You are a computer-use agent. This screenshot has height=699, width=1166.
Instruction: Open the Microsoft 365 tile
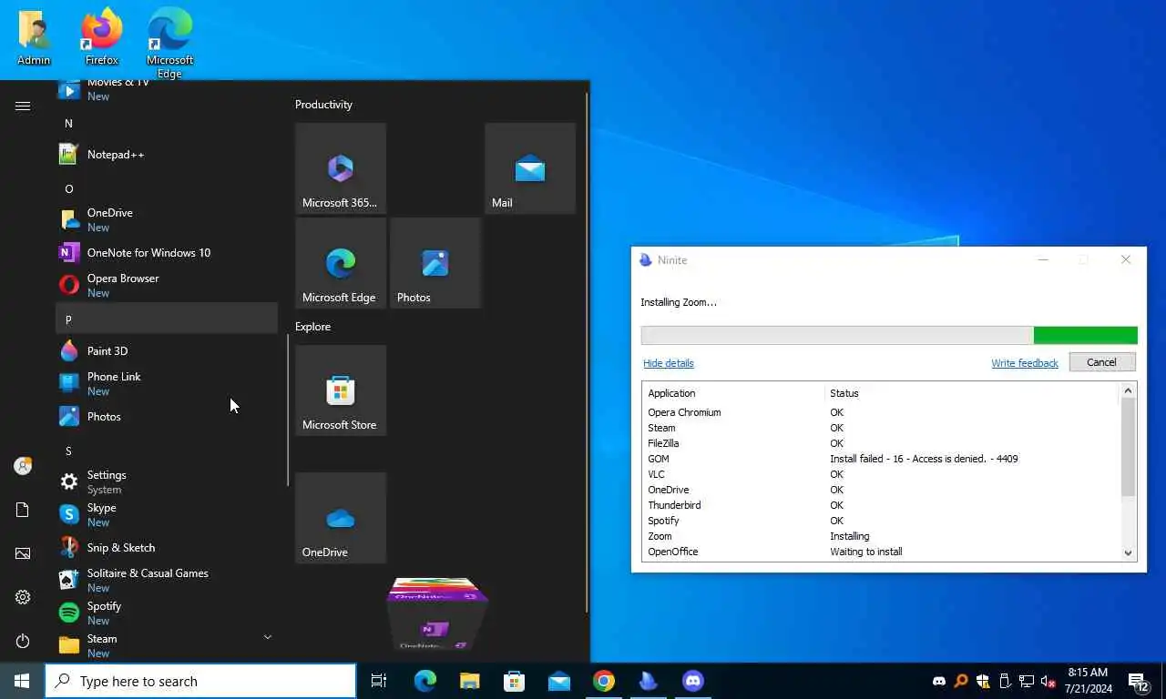(341, 168)
